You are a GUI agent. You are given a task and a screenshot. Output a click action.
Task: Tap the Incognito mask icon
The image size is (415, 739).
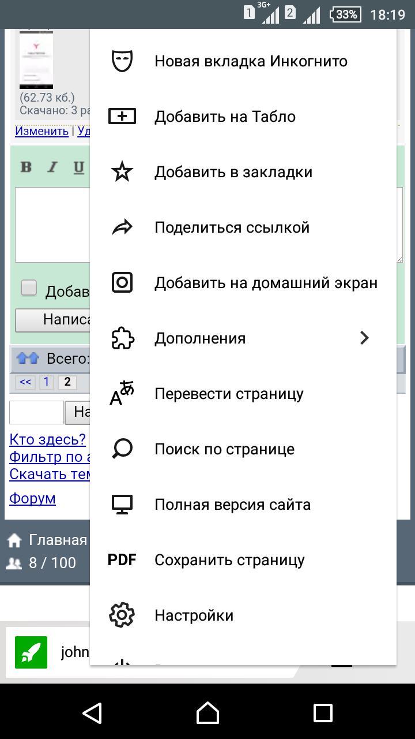(x=122, y=61)
